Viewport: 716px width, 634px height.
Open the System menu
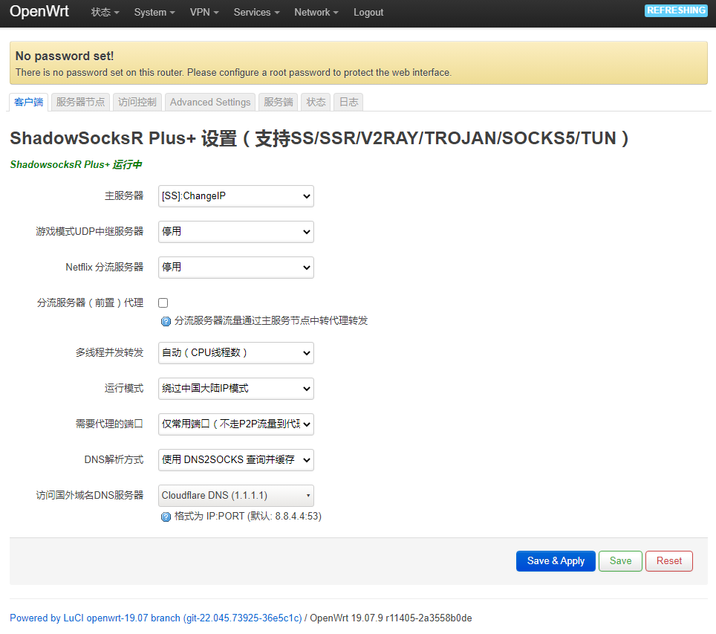point(154,13)
